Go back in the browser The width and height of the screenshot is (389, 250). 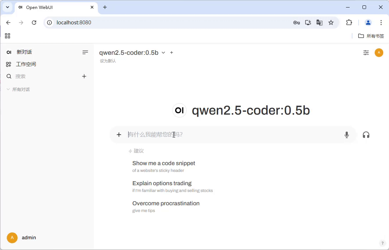[x=8, y=23]
